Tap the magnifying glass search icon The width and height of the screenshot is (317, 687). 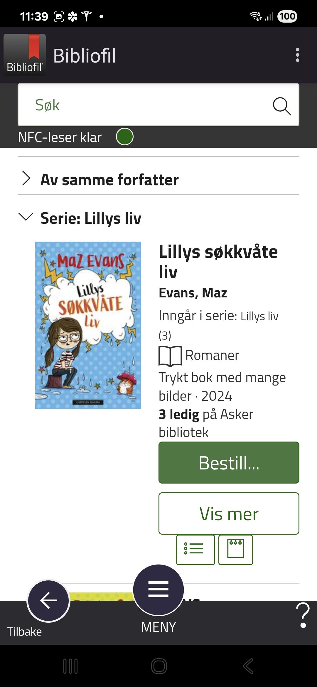point(282,106)
